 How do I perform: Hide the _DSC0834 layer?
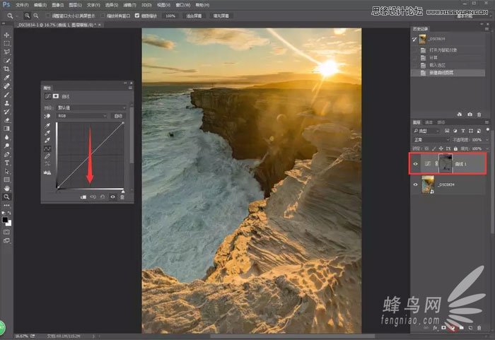pos(416,184)
